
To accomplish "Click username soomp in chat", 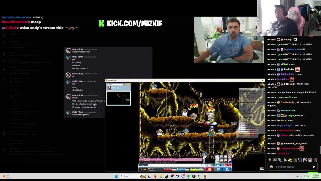I will point(288,39).
